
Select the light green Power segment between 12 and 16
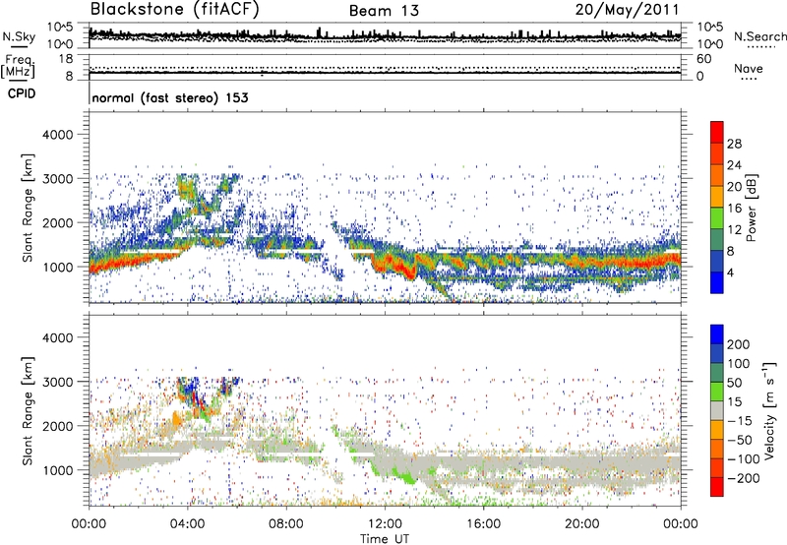coord(717,218)
